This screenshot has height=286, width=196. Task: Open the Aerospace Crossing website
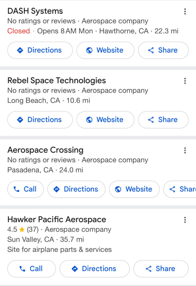(x=134, y=189)
